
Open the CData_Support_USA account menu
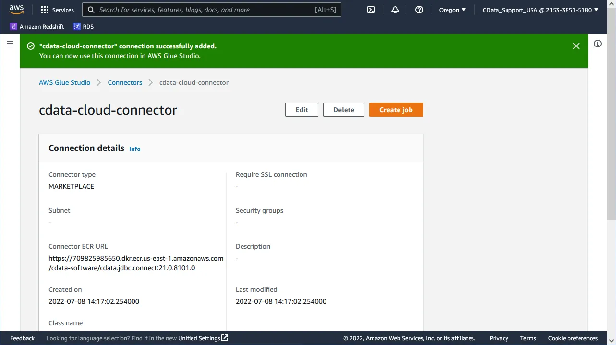[540, 10]
